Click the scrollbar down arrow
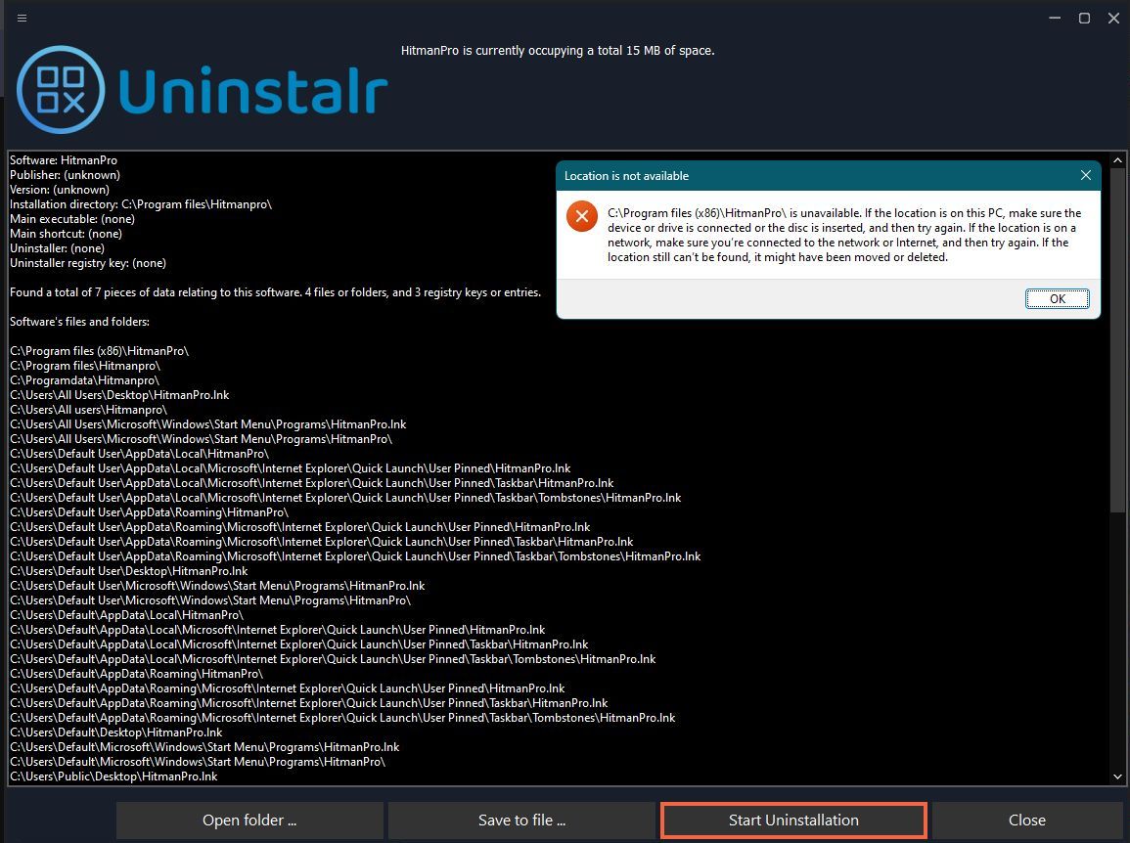Viewport: 1130px width, 843px height. (x=1117, y=776)
